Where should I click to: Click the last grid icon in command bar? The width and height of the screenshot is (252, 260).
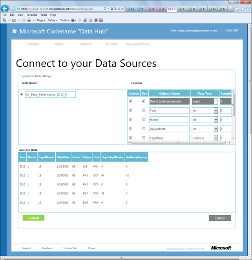101,20
